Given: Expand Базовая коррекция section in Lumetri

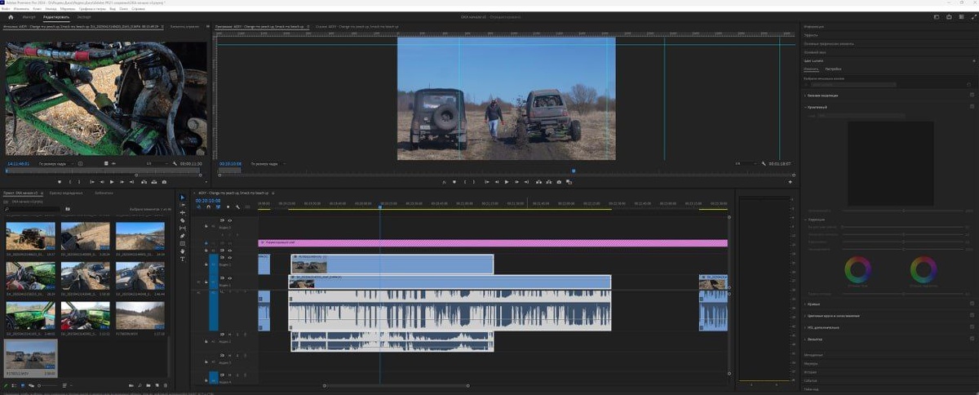Looking at the screenshot, I should click(x=805, y=95).
